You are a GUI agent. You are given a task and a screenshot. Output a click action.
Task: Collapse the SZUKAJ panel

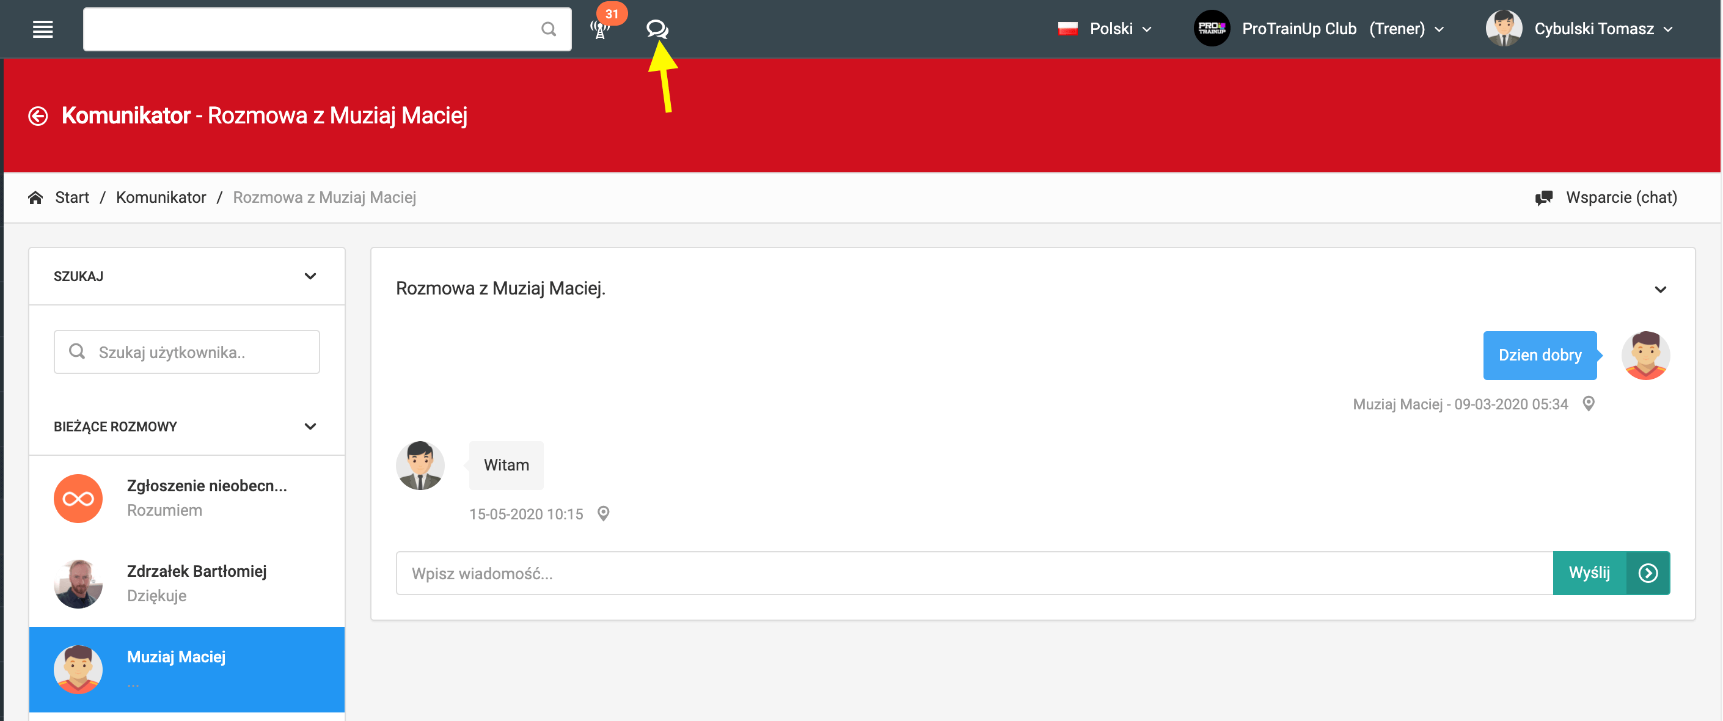[x=310, y=276]
